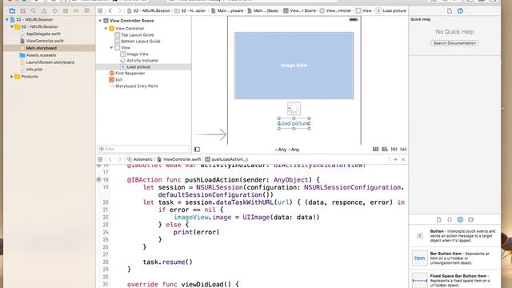Viewport: 512px width, 288px height.
Task: Select Load picture button on canvas
Action: point(294,123)
